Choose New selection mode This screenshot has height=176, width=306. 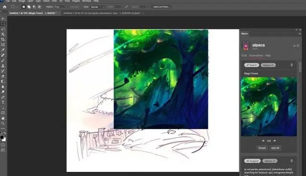23,7
